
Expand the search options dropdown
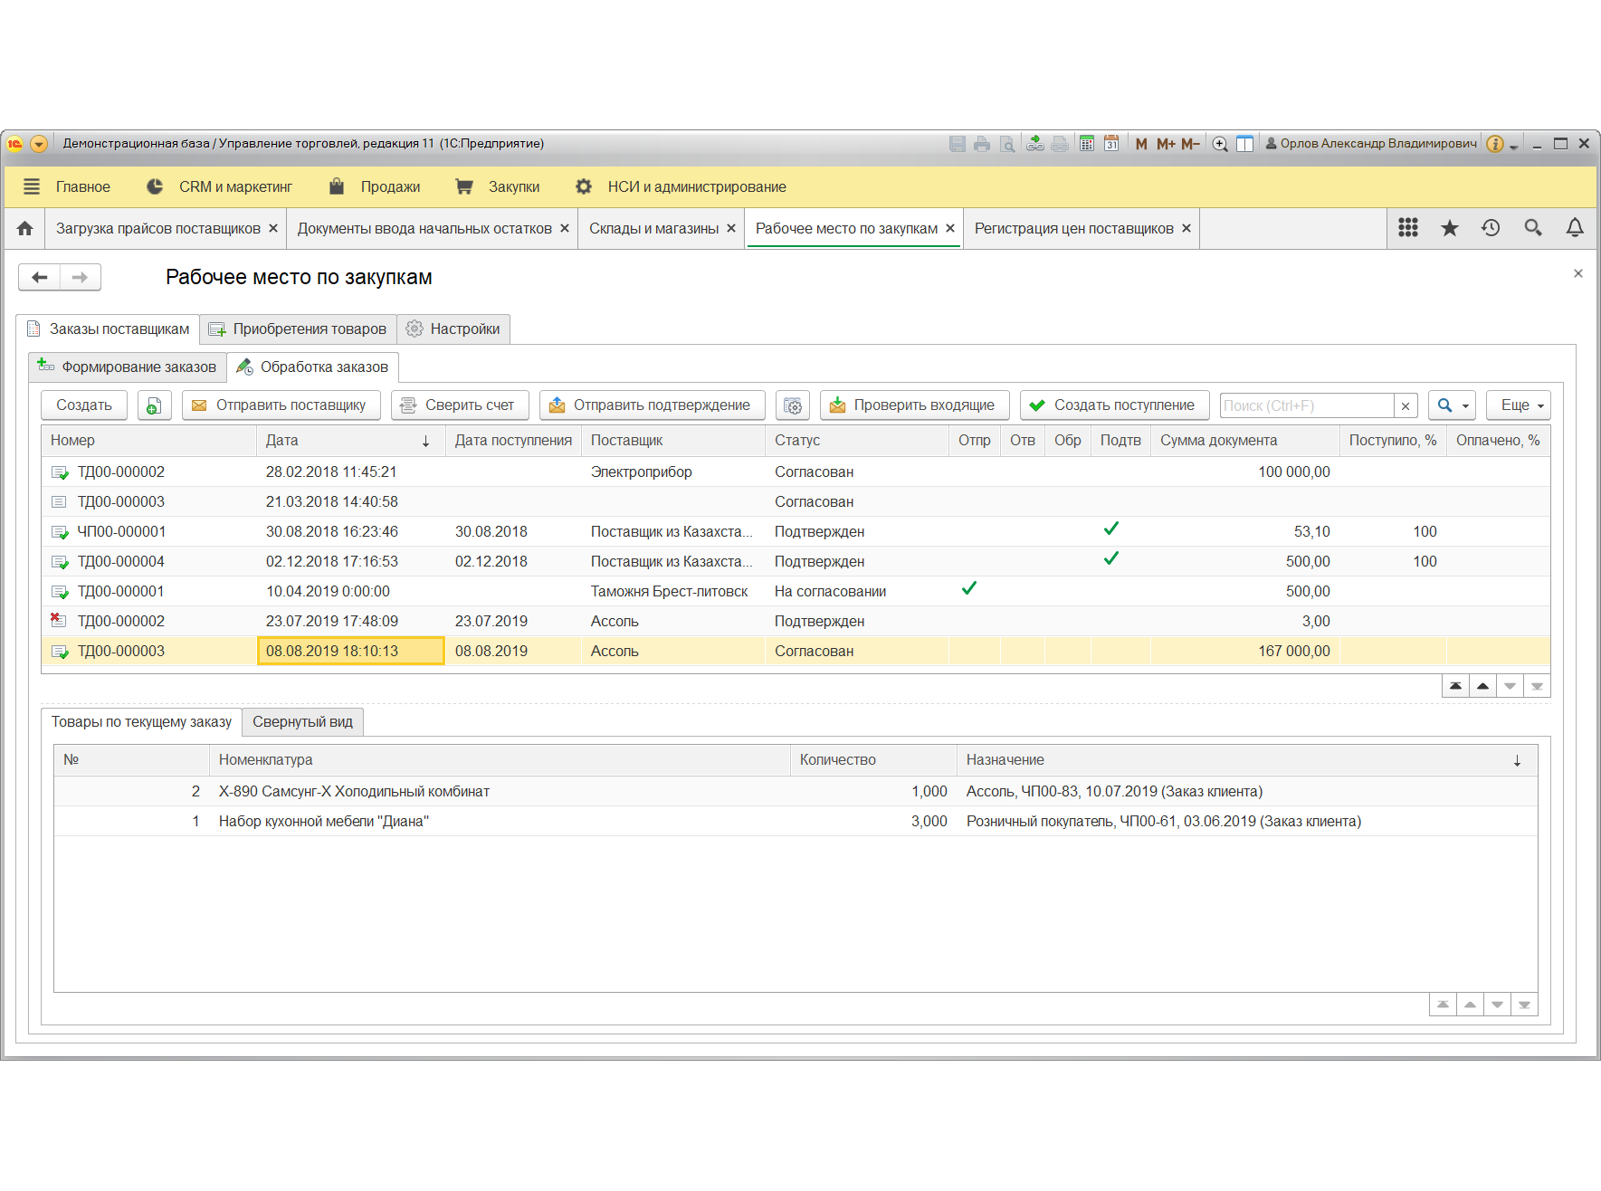click(x=1453, y=405)
